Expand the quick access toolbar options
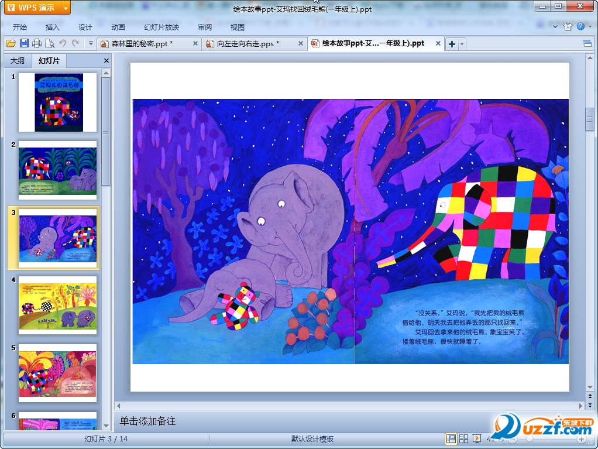The image size is (598, 449). click(x=91, y=43)
